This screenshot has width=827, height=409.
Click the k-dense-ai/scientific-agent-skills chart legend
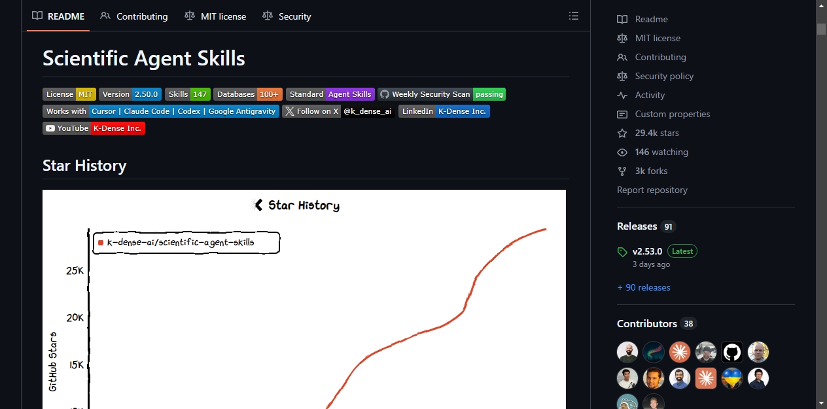(186, 242)
